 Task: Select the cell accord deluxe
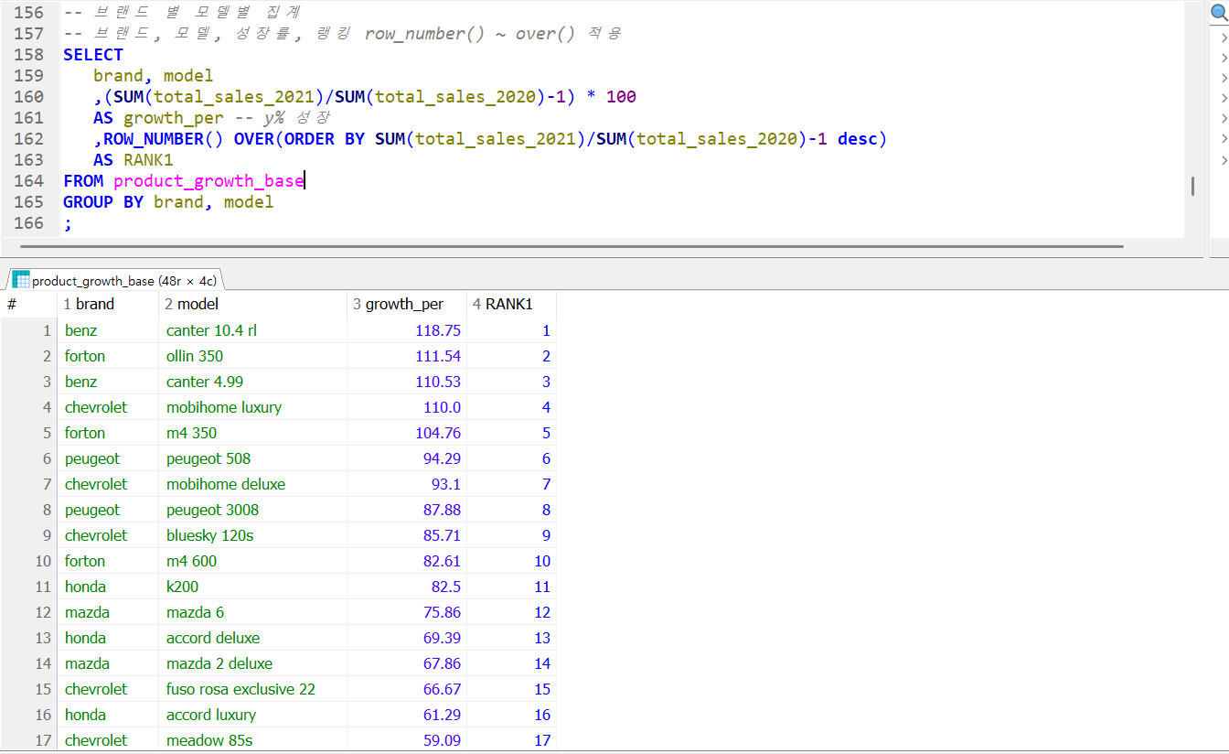[253, 638]
